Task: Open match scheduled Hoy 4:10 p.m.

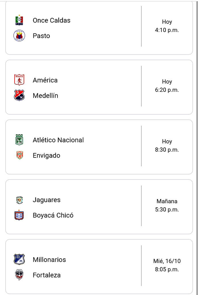Action: (99, 28)
